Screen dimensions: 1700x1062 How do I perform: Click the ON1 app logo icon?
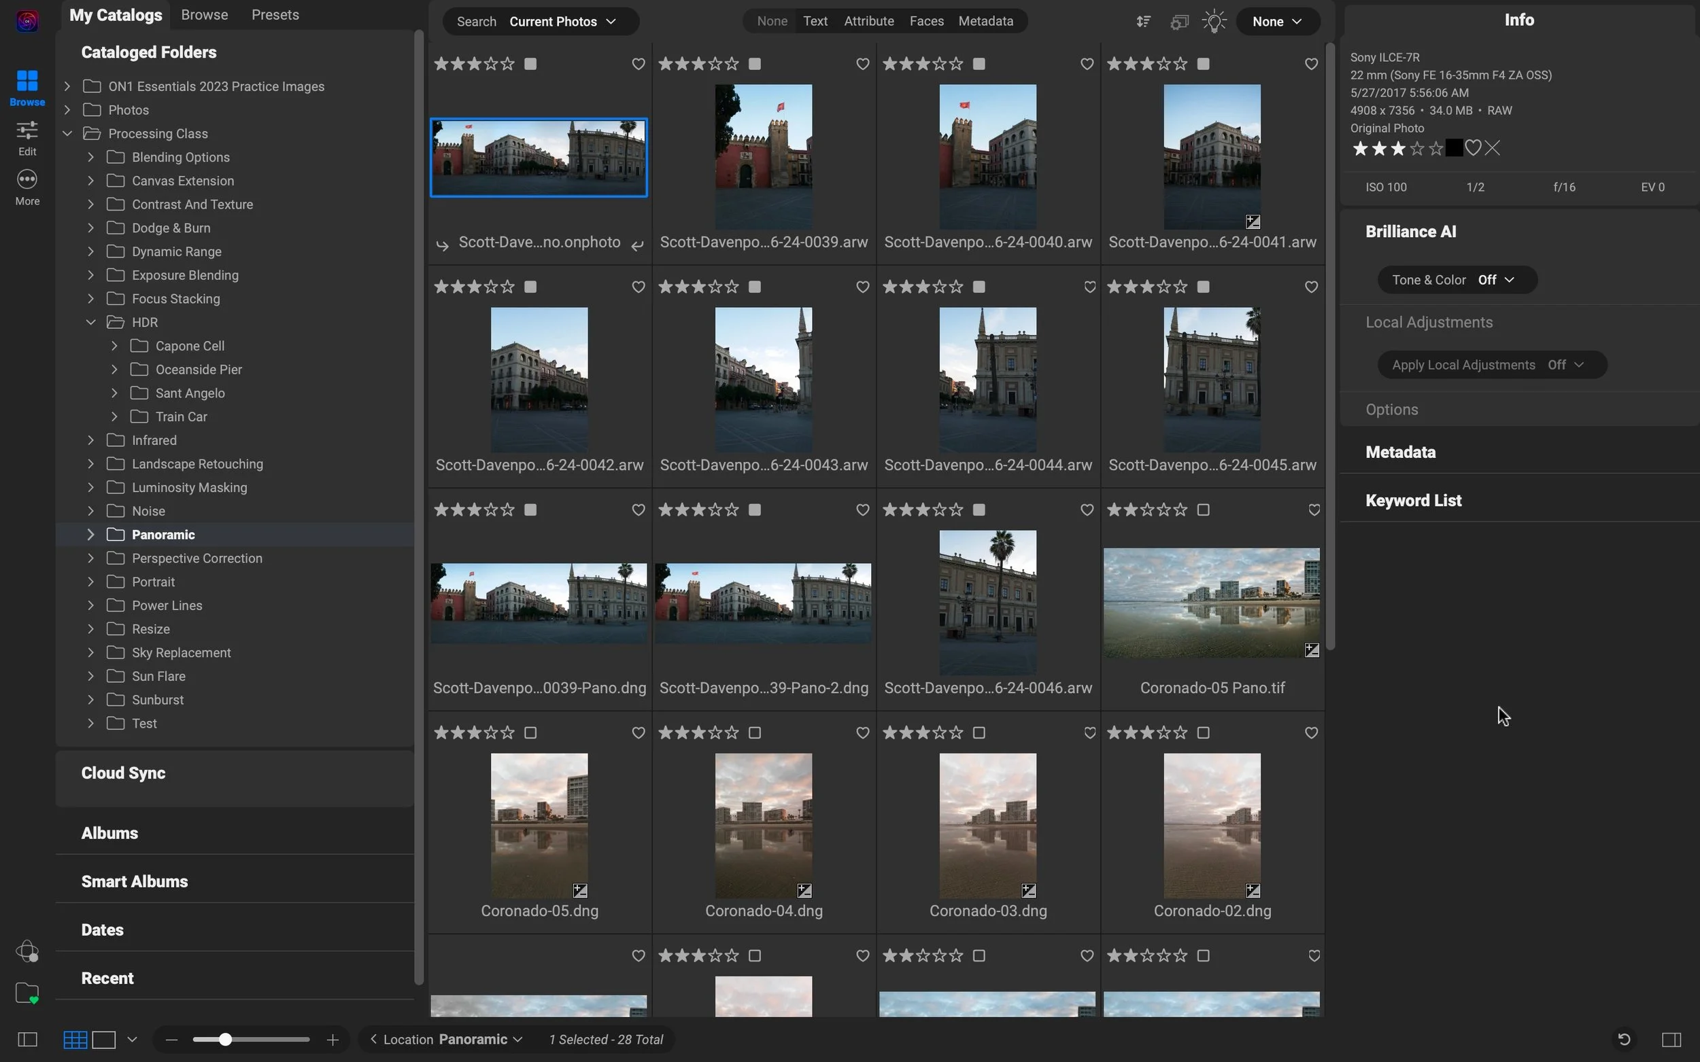coord(27,21)
